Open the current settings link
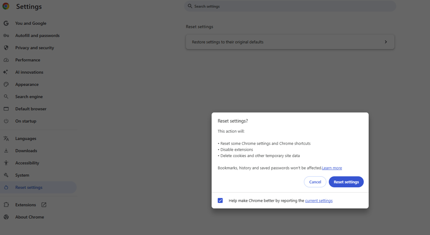This screenshot has width=430, height=235. click(x=319, y=201)
